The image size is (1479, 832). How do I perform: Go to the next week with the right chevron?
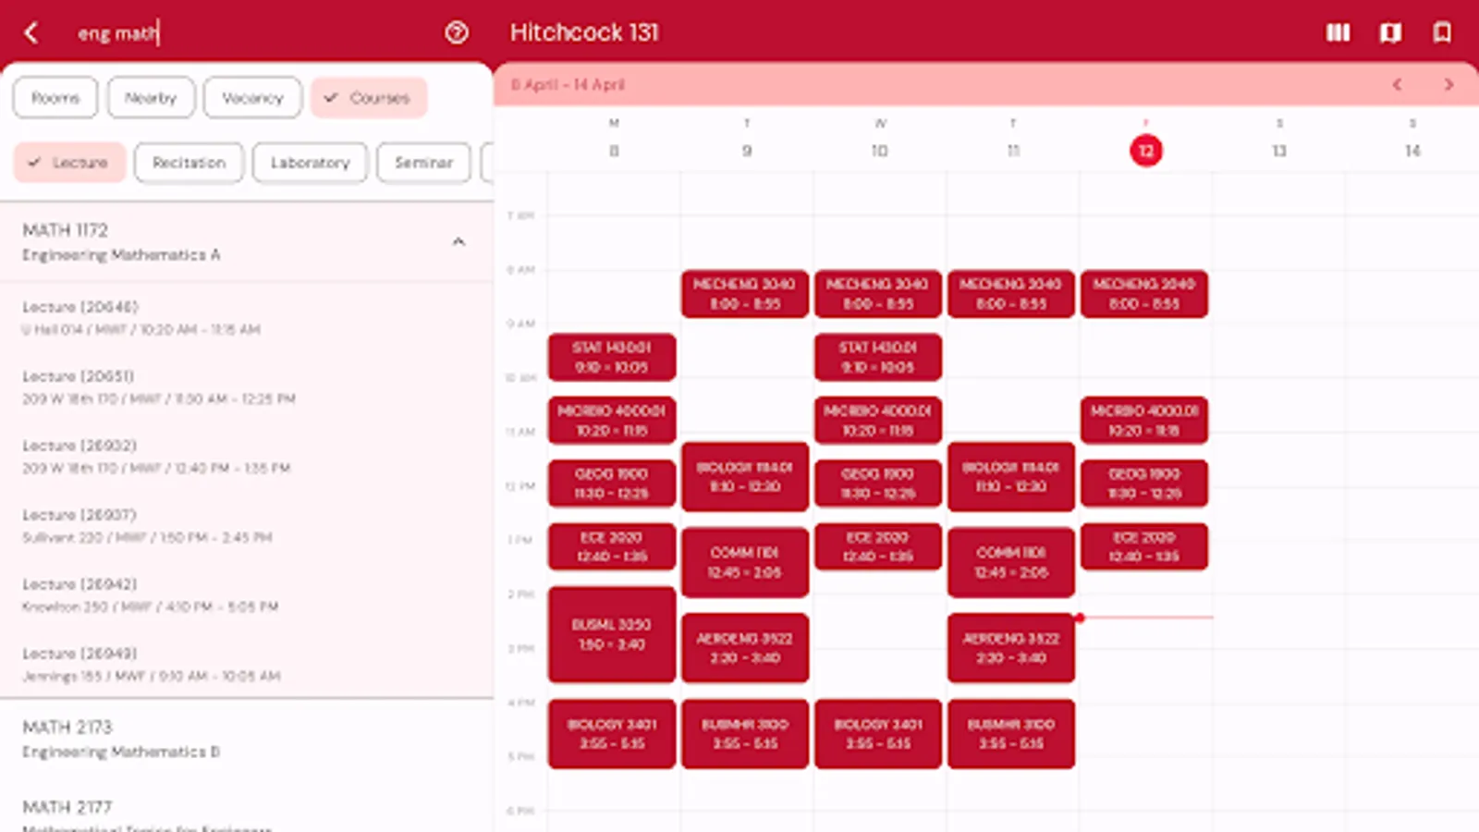(1448, 84)
